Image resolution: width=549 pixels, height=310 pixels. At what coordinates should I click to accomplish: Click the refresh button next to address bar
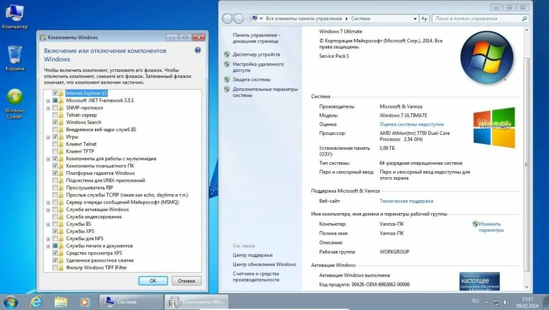[x=424, y=18]
